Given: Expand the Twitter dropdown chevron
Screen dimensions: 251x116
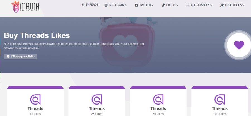Looking at the screenshot, I should click(x=153, y=5).
